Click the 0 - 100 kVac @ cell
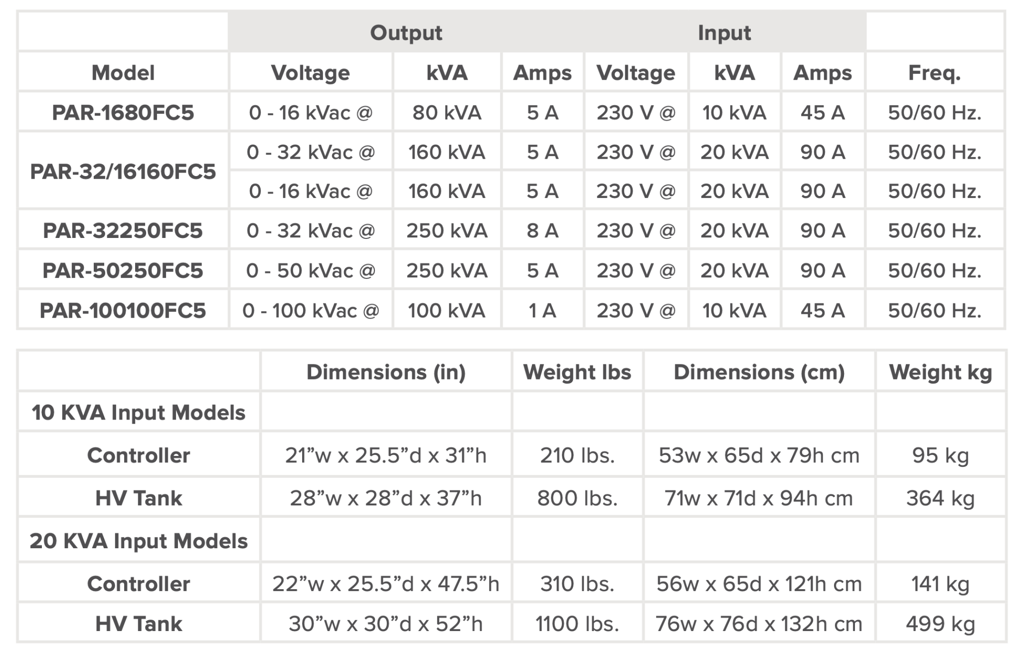The width and height of the screenshot is (1021, 652). [311, 310]
